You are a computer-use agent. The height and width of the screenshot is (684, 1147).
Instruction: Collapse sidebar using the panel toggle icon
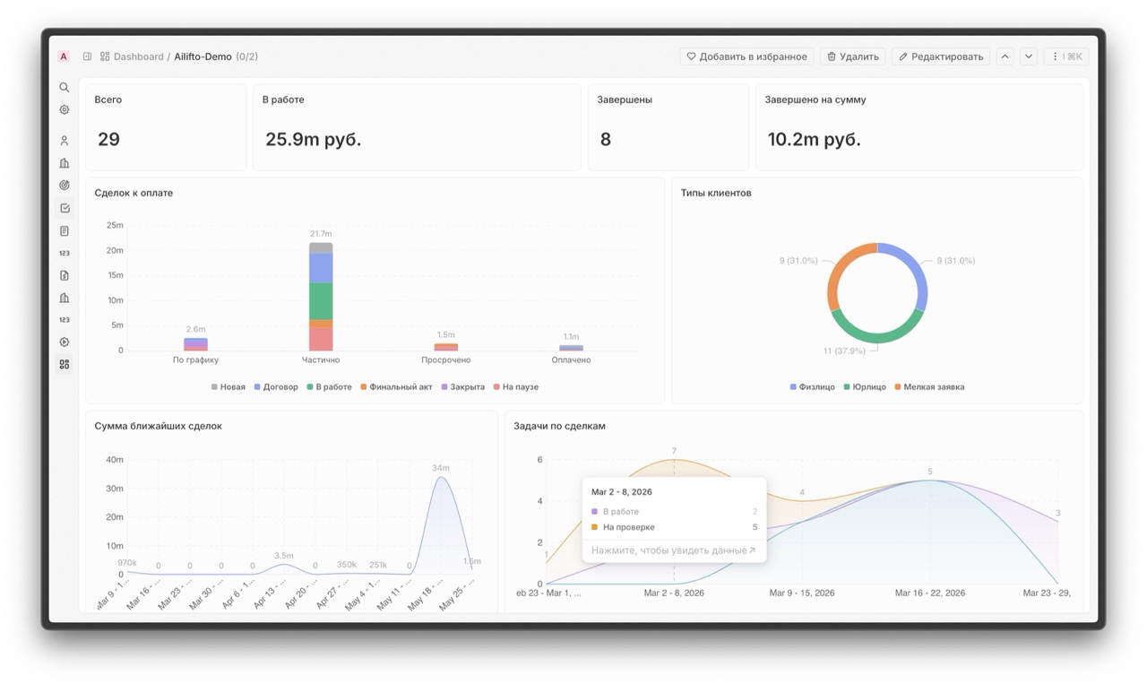click(x=87, y=56)
